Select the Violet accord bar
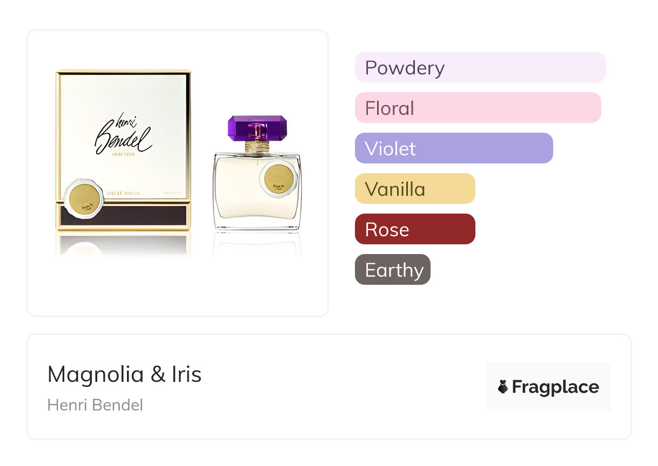The height and width of the screenshot is (466, 658). pyautogui.click(x=454, y=148)
